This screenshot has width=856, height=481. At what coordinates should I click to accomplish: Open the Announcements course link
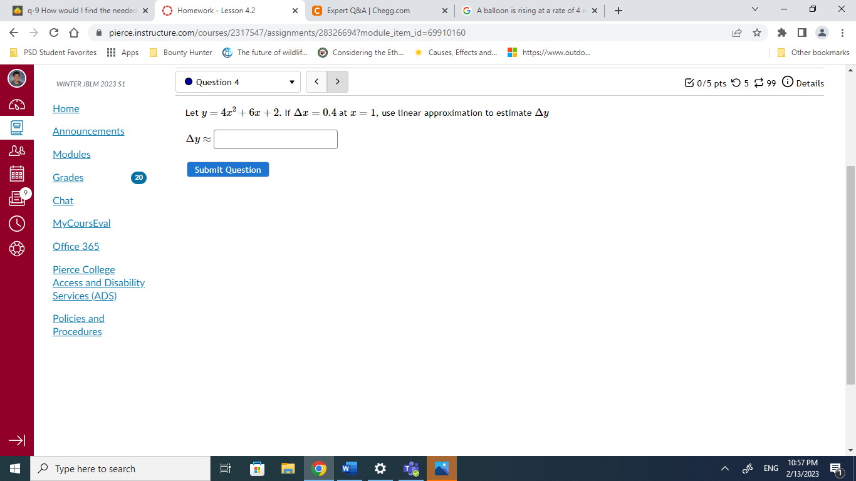tap(88, 131)
